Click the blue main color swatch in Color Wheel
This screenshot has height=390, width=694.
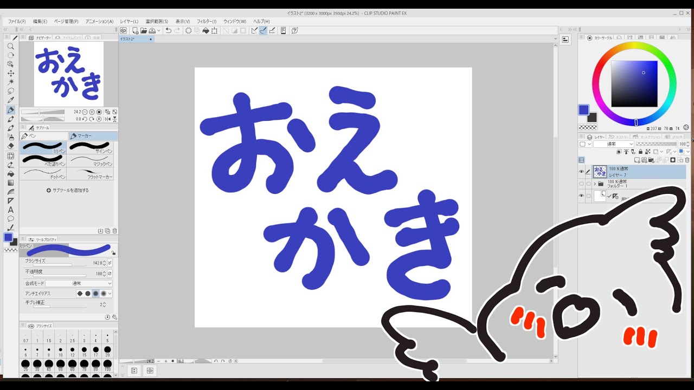click(x=583, y=110)
